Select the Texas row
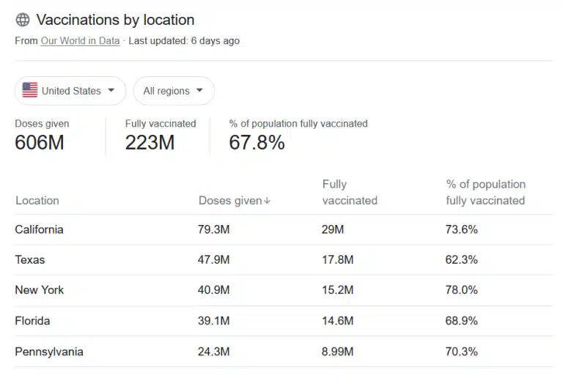 [x=284, y=260]
